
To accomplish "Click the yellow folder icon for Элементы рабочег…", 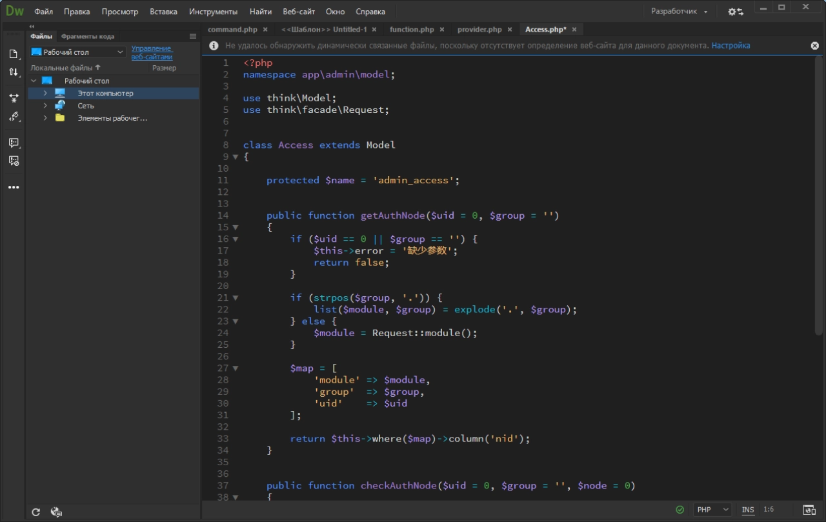I will coord(60,117).
